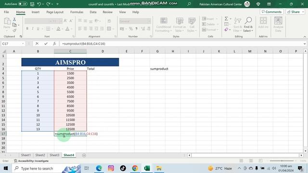This screenshot has width=308, height=173.
Task: Switch to the Sheet3 tab
Action: click(x=54, y=155)
